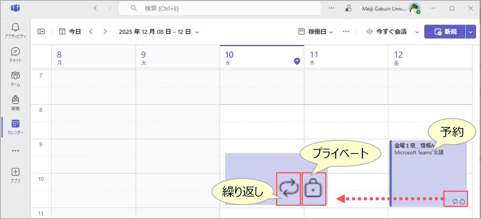Go to チーム in the sidebar
This screenshot has height=219, width=481.
point(15,78)
